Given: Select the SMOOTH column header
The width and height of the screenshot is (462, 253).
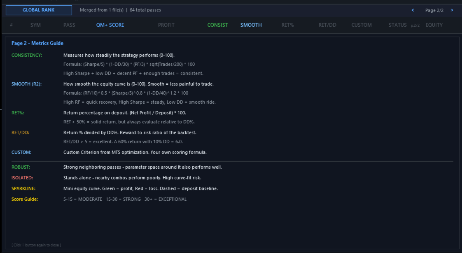Looking at the screenshot, I should 251,25.
